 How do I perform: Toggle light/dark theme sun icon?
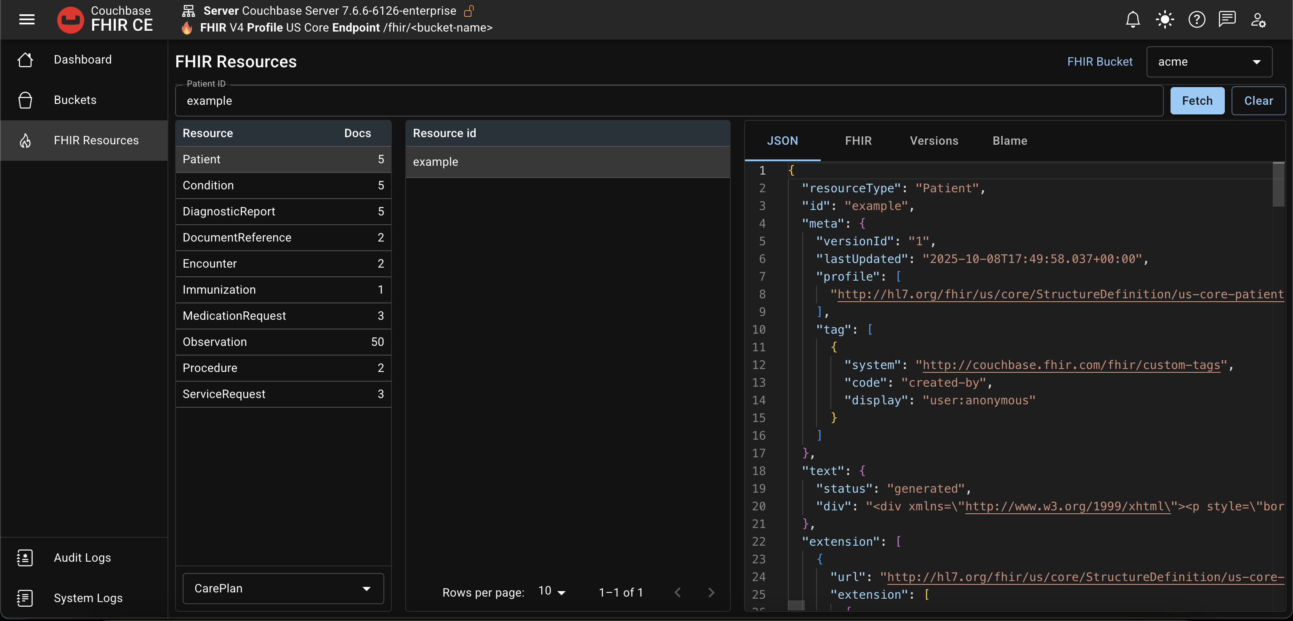point(1165,19)
